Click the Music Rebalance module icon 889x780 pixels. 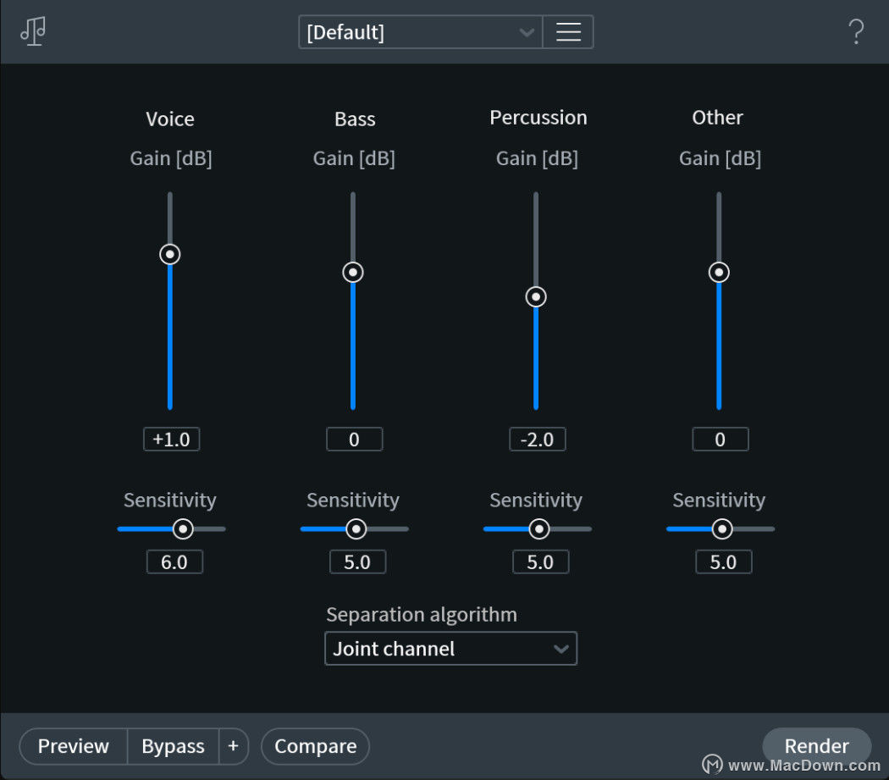point(34,30)
